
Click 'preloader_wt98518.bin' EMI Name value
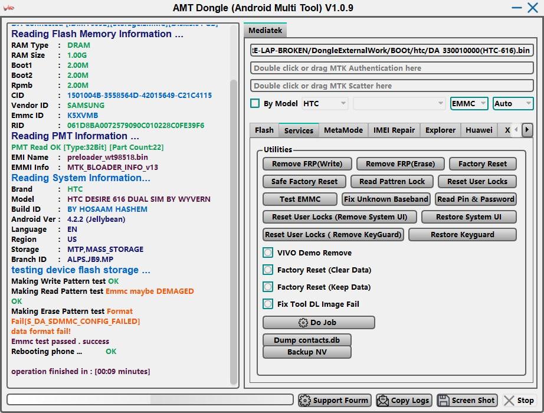pos(107,158)
